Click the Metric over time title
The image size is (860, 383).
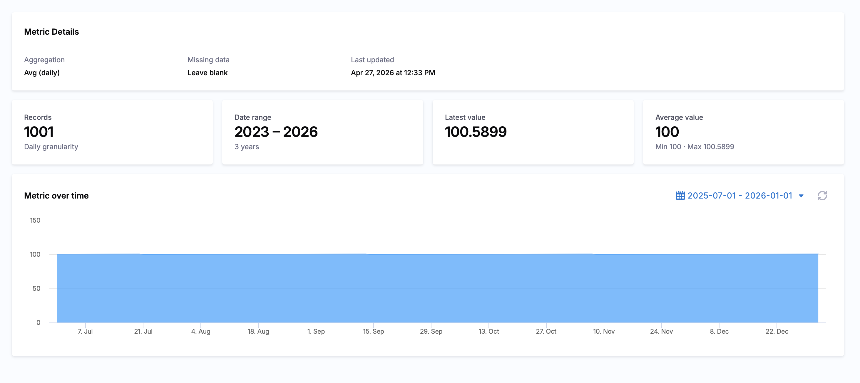56,196
